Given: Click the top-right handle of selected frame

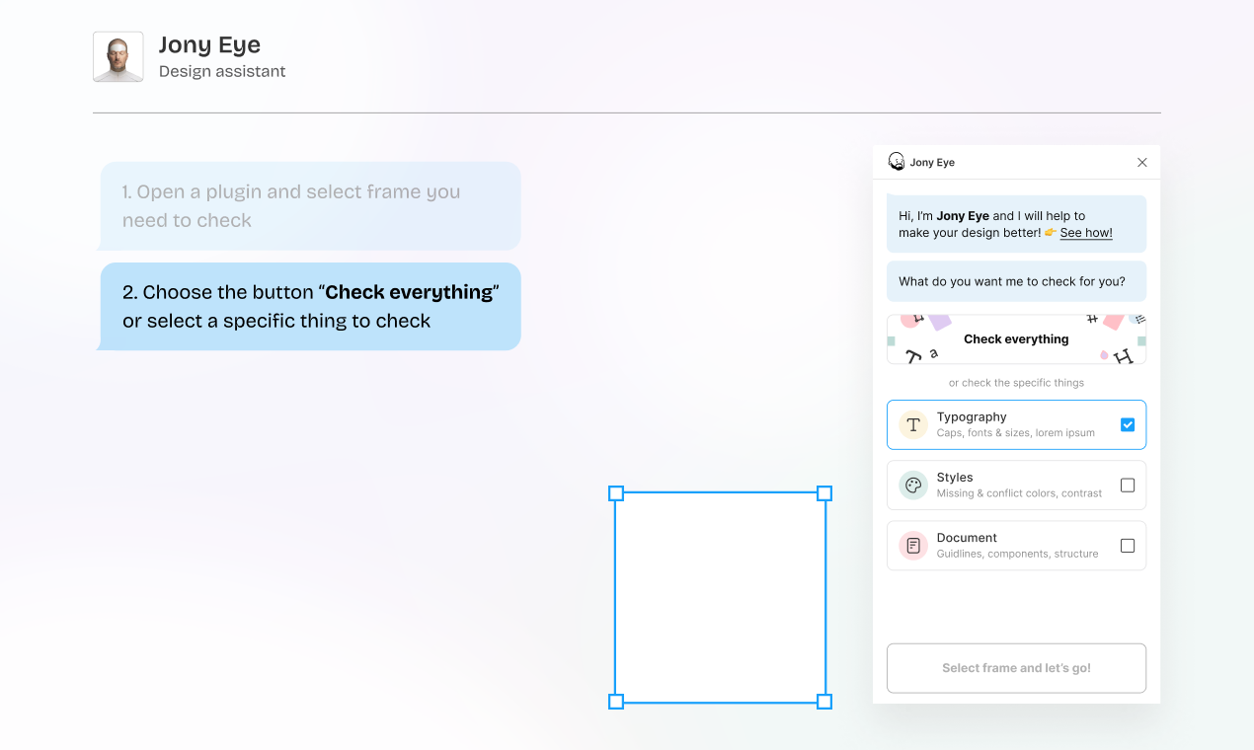Looking at the screenshot, I should pos(824,492).
